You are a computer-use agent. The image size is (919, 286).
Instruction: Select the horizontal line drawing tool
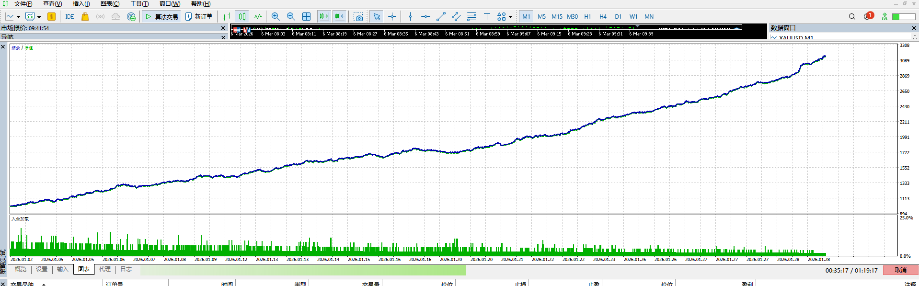pos(425,17)
